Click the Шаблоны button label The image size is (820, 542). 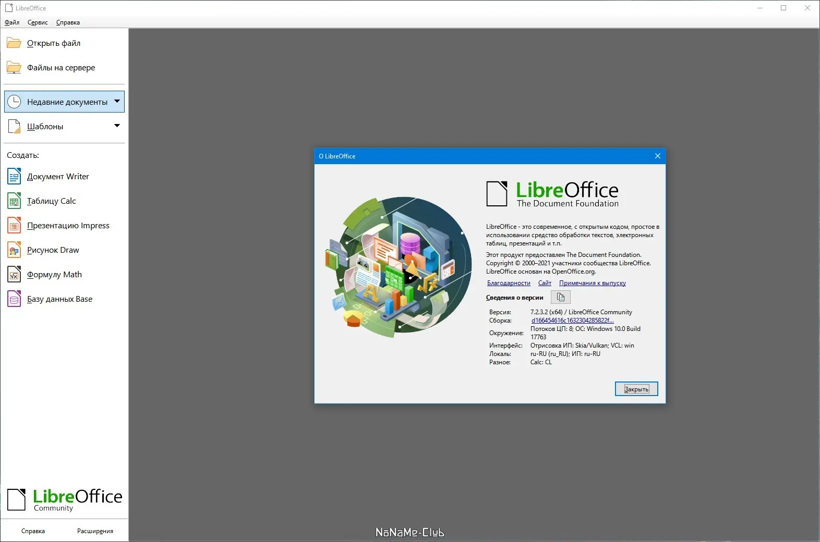(x=45, y=127)
